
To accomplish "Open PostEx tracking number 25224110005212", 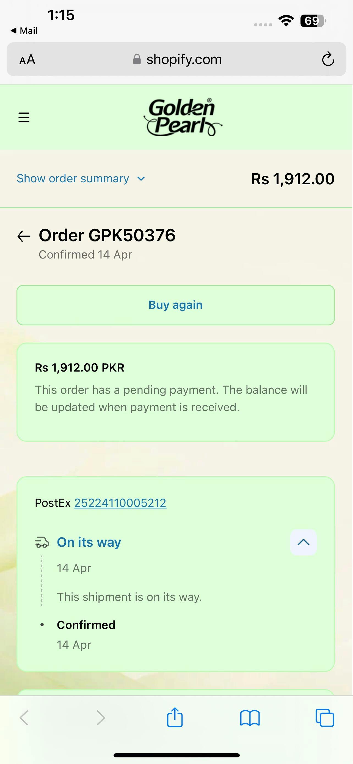I will coord(120,503).
